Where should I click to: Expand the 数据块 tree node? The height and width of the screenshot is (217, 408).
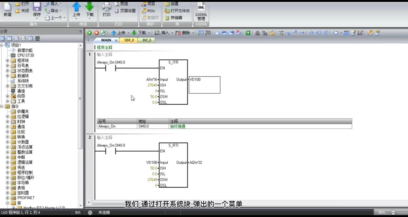pyautogui.click(x=8, y=76)
